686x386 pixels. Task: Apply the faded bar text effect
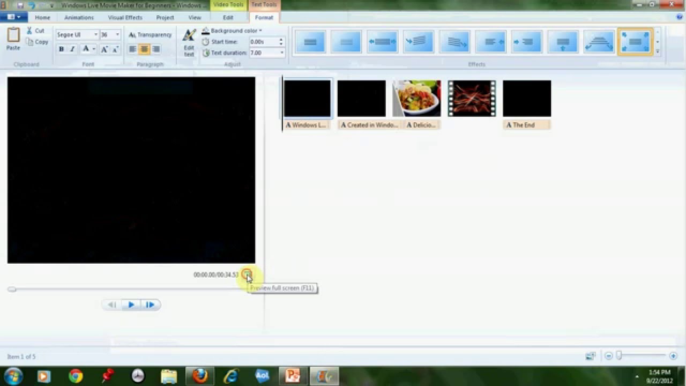(x=346, y=42)
